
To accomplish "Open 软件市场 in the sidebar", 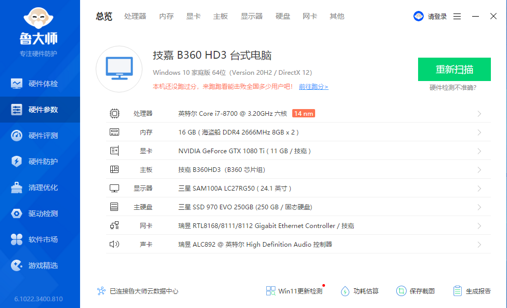I will pos(40,239).
